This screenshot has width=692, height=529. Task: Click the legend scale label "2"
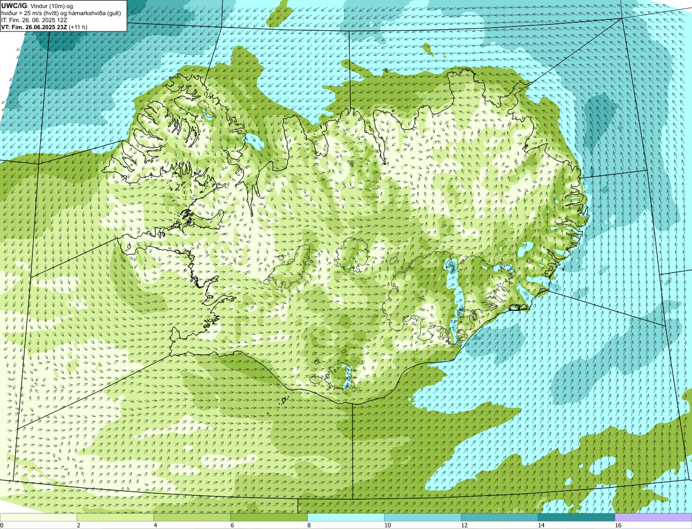tap(78, 525)
